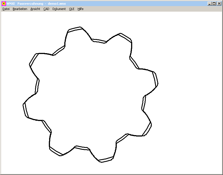Click the rightmost tooth of the gear profile
223x175 pixels.
click(155, 79)
